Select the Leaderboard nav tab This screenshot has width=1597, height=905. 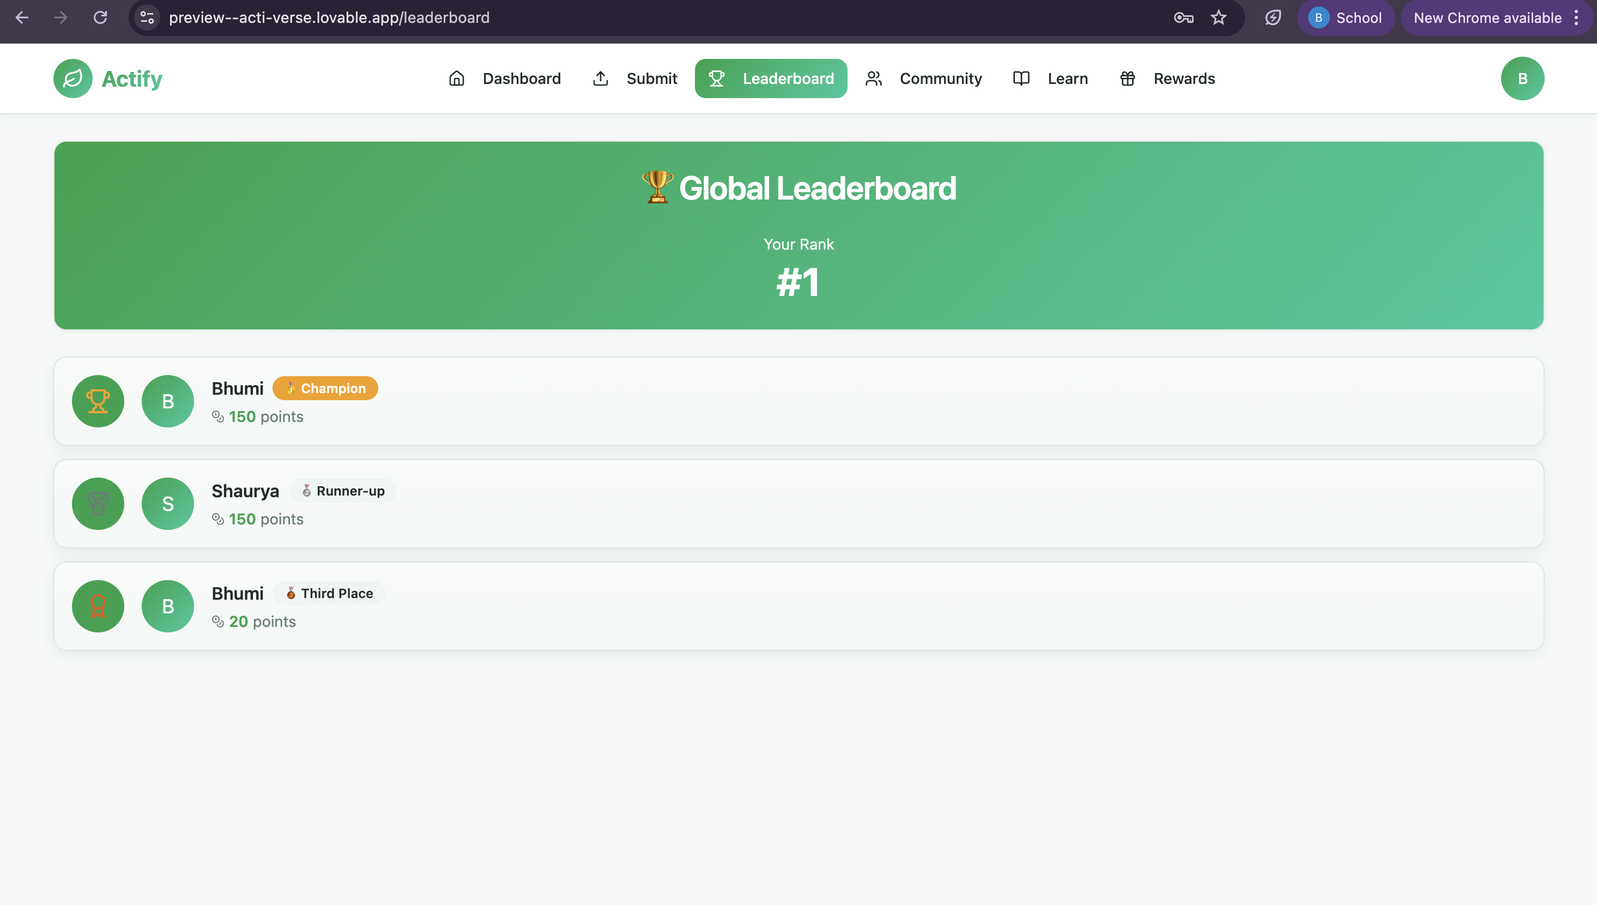(x=771, y=79)
